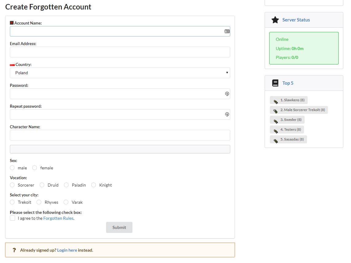
Task: Choose the Knight vocation
Action: [x=93, y=185]
